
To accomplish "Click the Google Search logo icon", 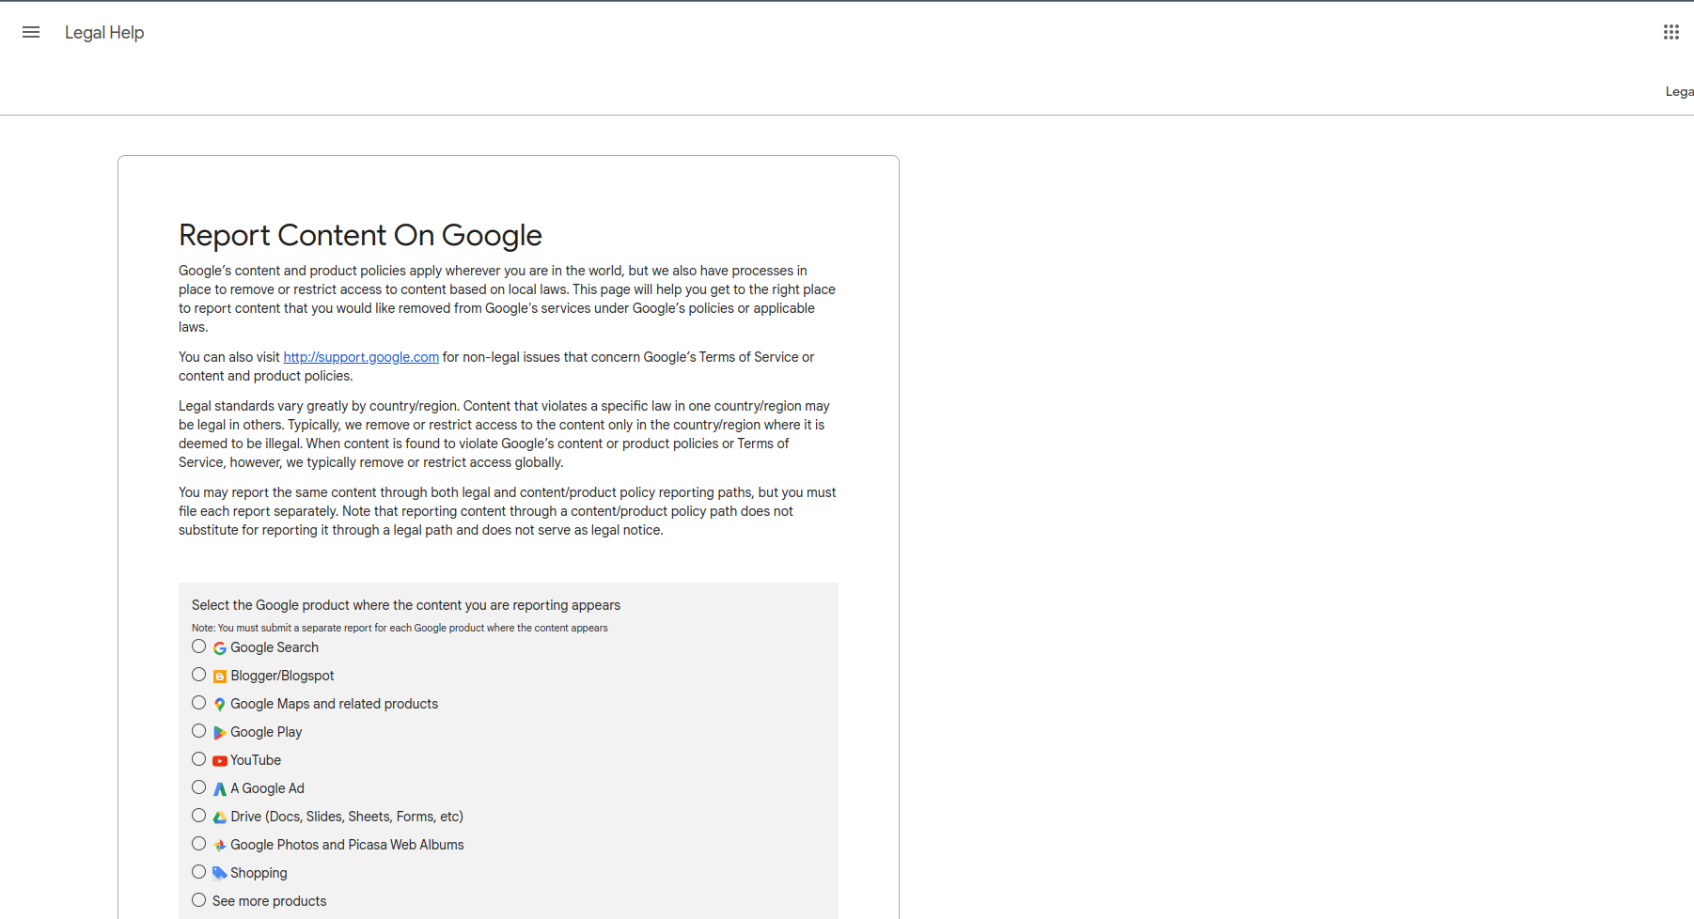I will tap(219, 648).
